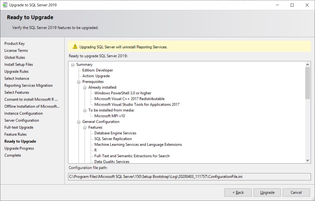Screen dimensions: 315x201
Task: Go back with the Back button
Action: click(x=238, y=192)
